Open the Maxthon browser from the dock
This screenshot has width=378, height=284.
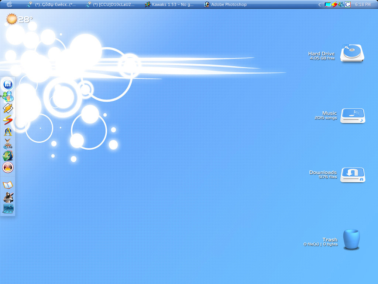pyautogui.click(x=8, y=84)
